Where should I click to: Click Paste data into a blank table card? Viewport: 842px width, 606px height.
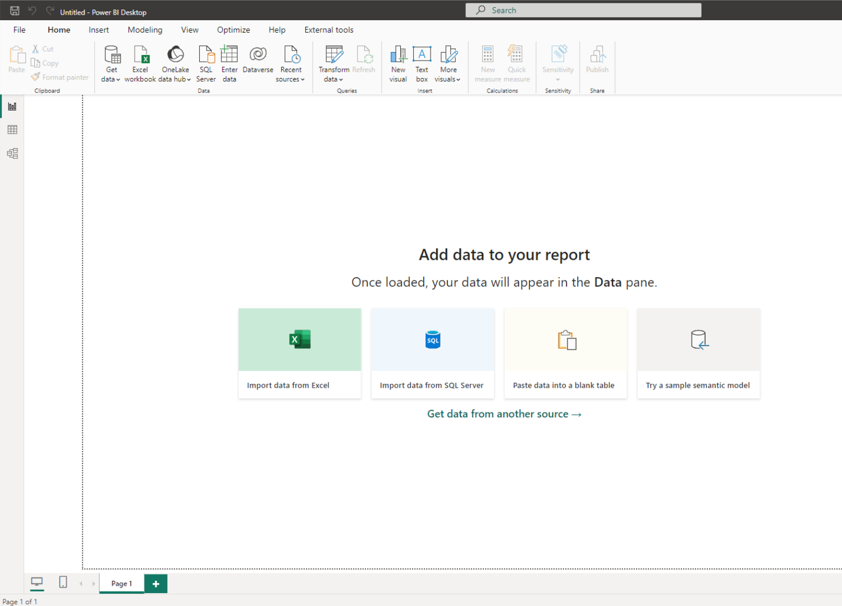pos(565,353)
